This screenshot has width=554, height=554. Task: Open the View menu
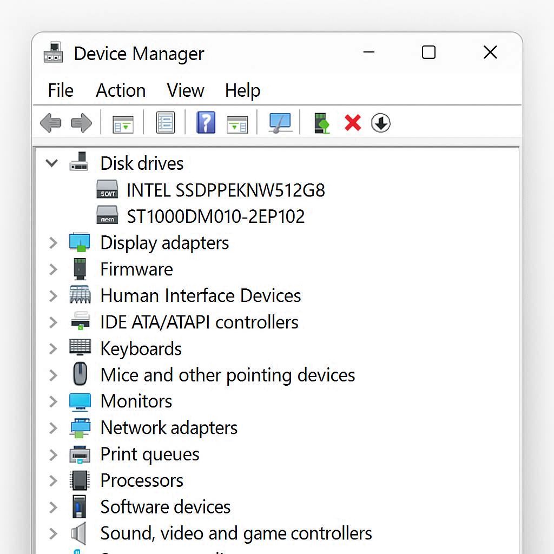185,90
